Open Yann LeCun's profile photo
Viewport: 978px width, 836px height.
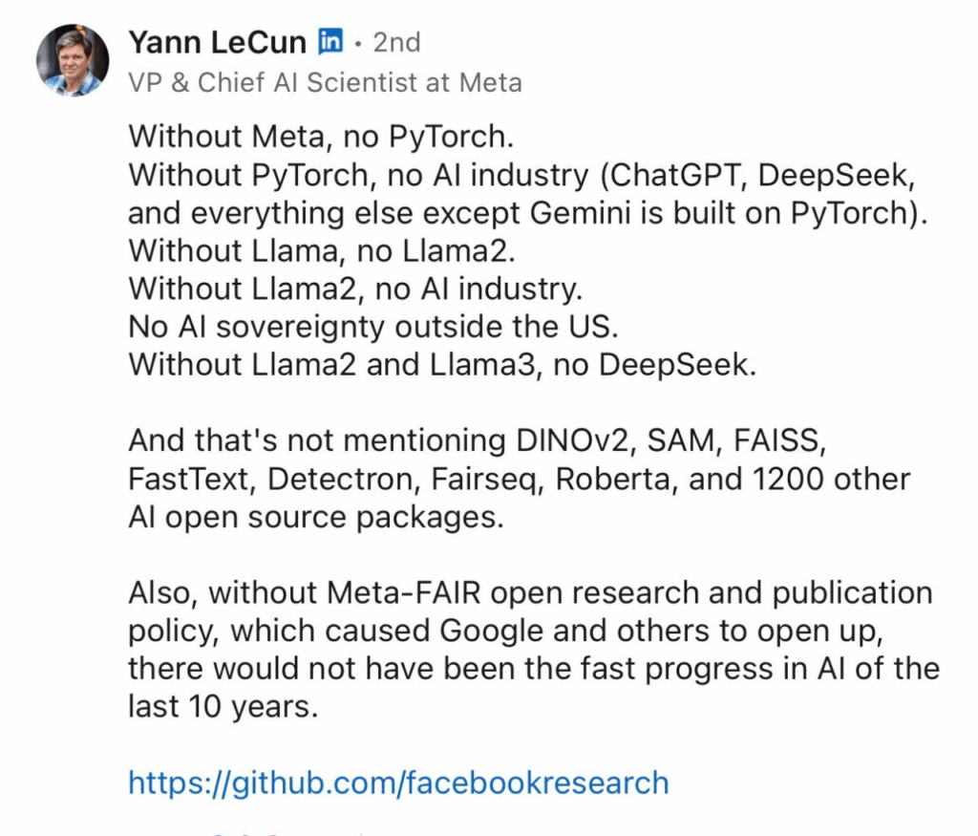coord(73,60)
